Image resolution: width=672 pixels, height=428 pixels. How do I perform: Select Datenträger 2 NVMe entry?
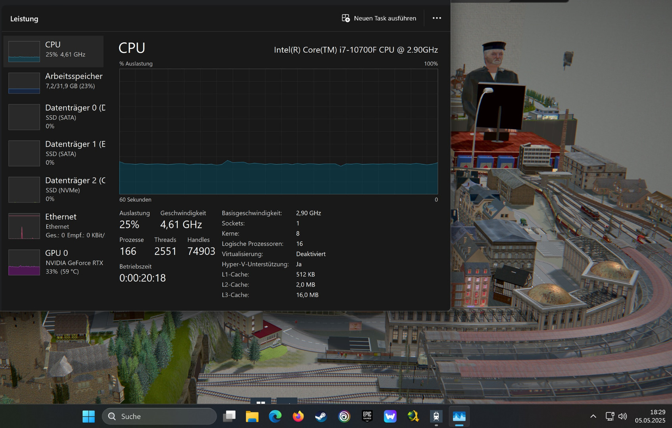click(x=53, y=189)
